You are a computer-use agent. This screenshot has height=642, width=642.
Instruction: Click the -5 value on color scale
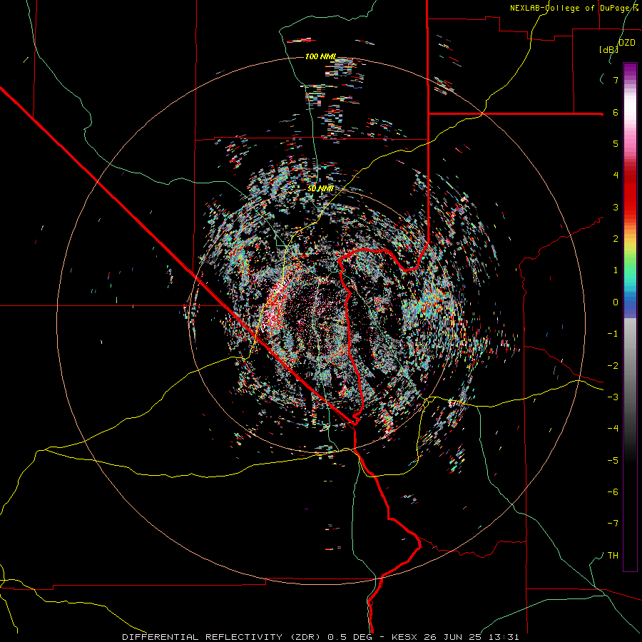point(613,461)
